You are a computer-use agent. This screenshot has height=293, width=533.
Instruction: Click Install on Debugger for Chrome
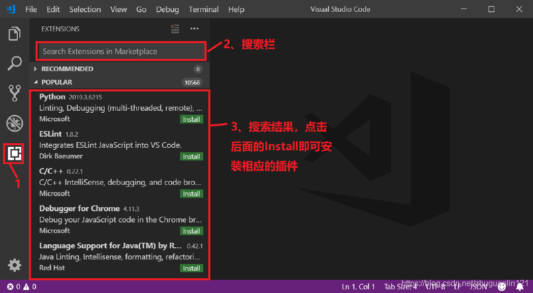[192, 231]
